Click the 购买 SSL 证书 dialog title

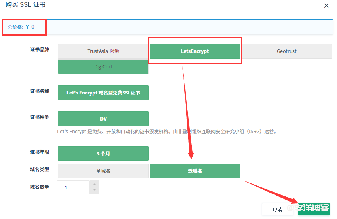[25, 5]
